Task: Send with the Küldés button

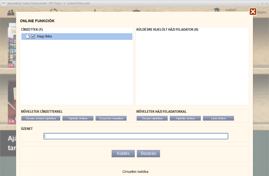Action: (x=123, y=154)
